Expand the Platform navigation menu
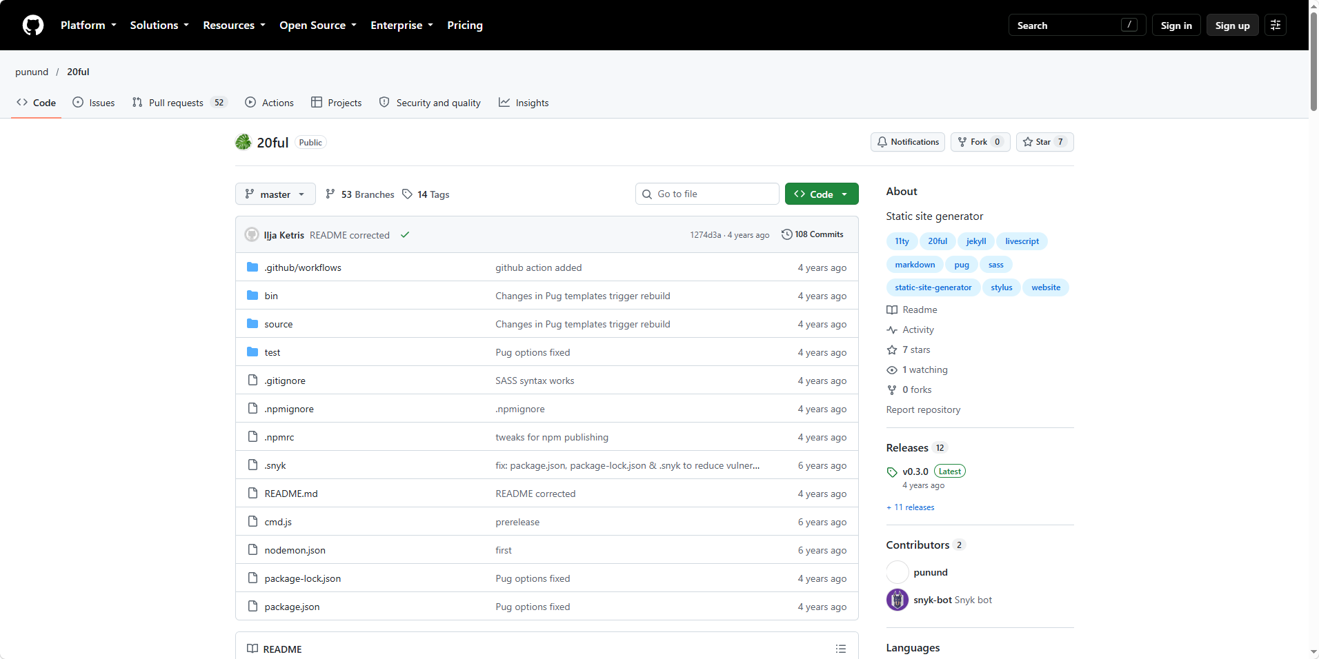Screen dimensions: 1319x659 pyautogui.click(x=88, y=26)
